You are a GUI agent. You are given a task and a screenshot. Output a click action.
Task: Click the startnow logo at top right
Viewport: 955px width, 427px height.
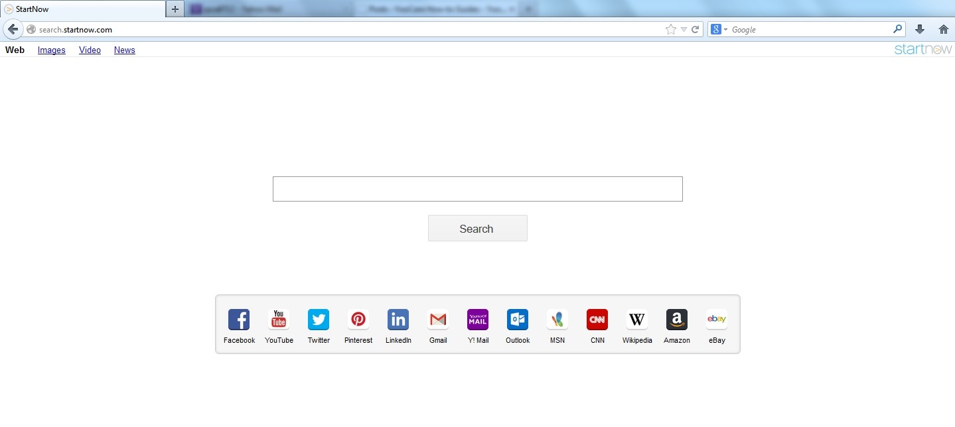(x=923, y=49)
